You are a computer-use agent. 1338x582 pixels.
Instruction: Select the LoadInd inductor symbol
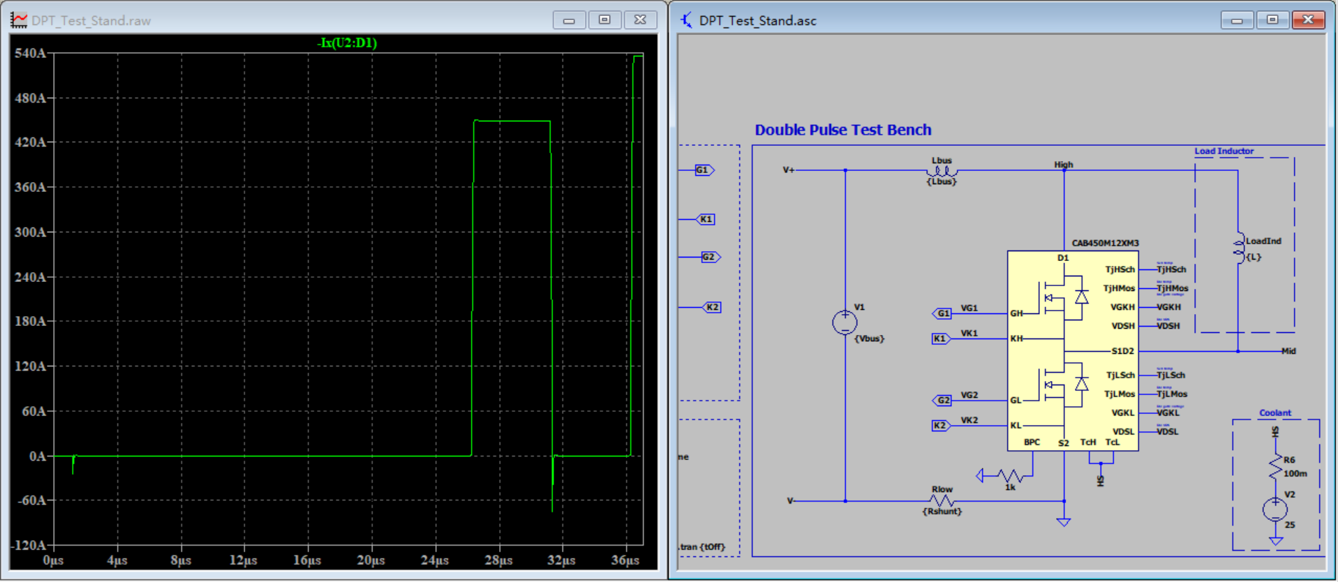coord(1239,248)
